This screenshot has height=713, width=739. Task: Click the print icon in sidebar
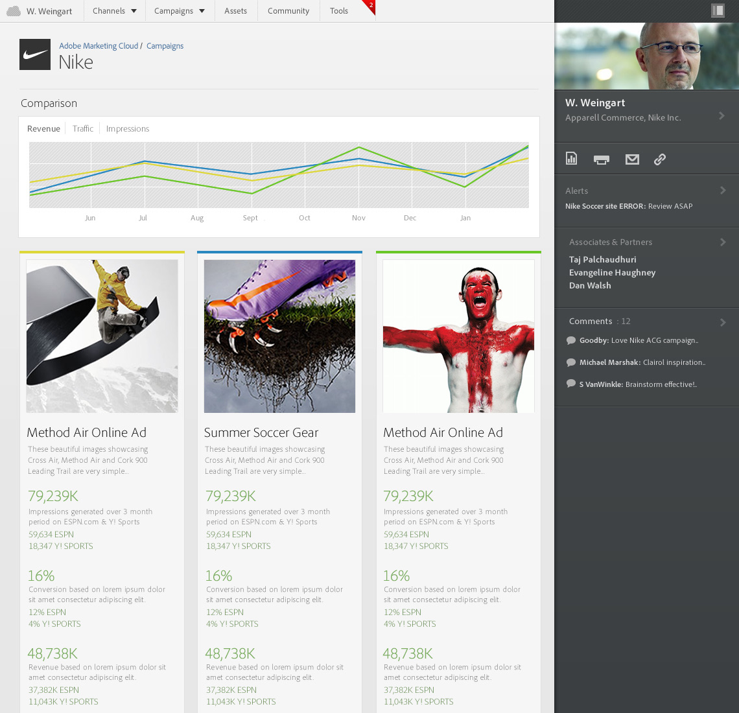pyautogui.click(x=602, y=159)
